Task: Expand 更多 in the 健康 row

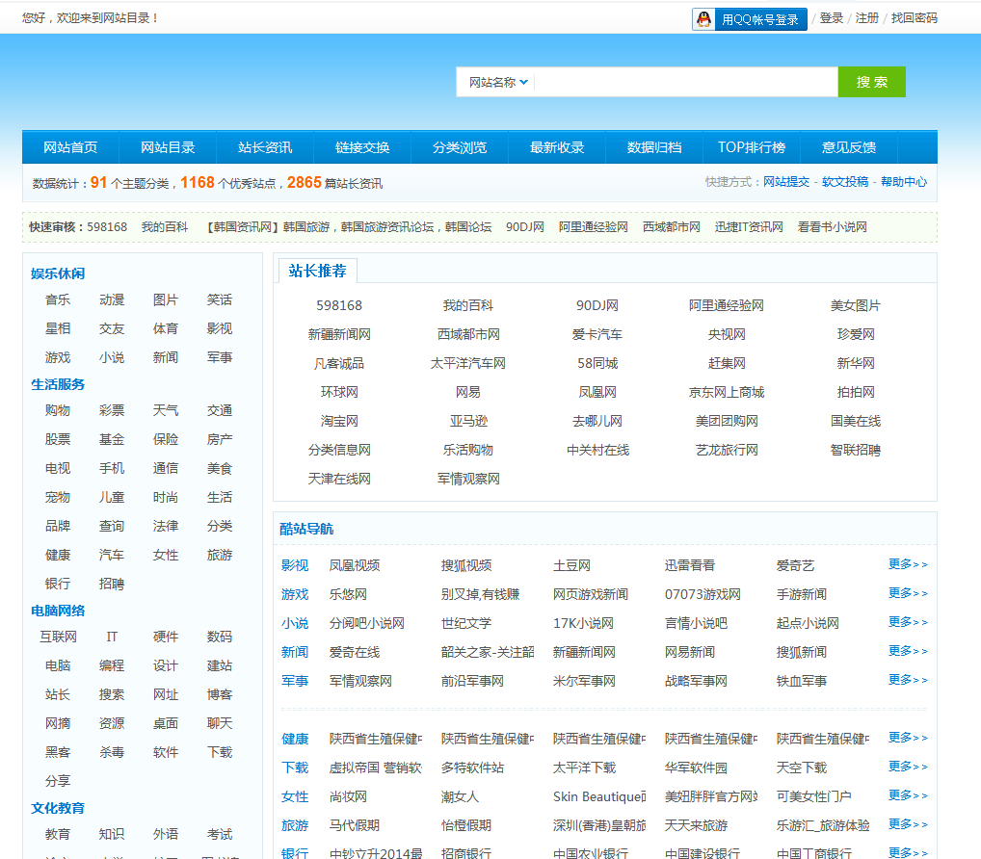Action: 908,739
